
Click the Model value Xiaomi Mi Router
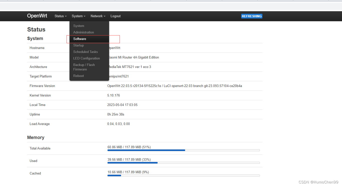click(133, 57)
